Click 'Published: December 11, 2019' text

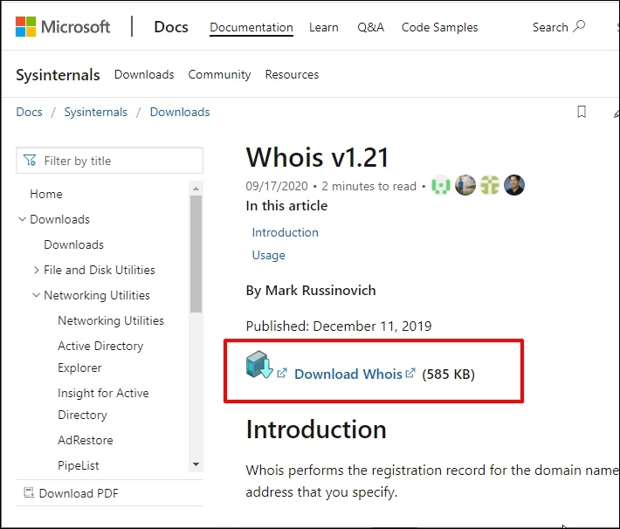tap(339, 326)
